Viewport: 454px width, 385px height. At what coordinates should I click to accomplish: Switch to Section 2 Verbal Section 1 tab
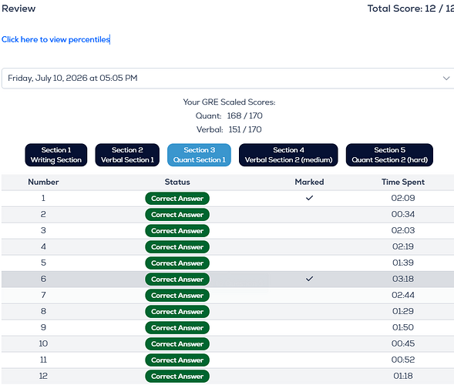tap(127, 155)
